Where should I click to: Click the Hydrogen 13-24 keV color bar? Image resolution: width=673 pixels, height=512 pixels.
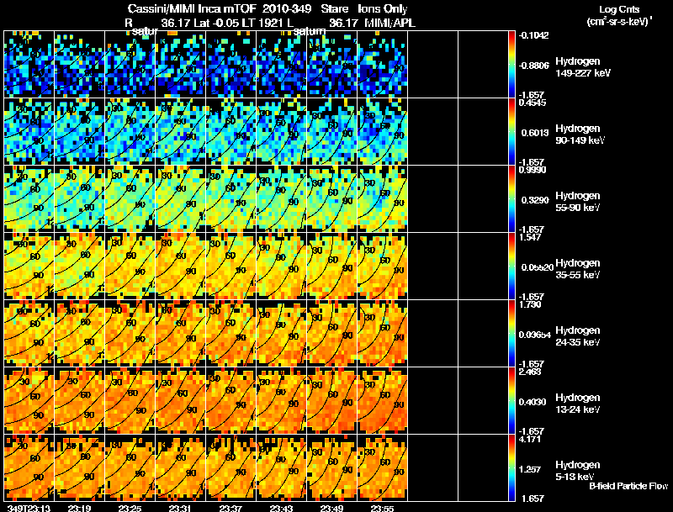pos(511,401)
